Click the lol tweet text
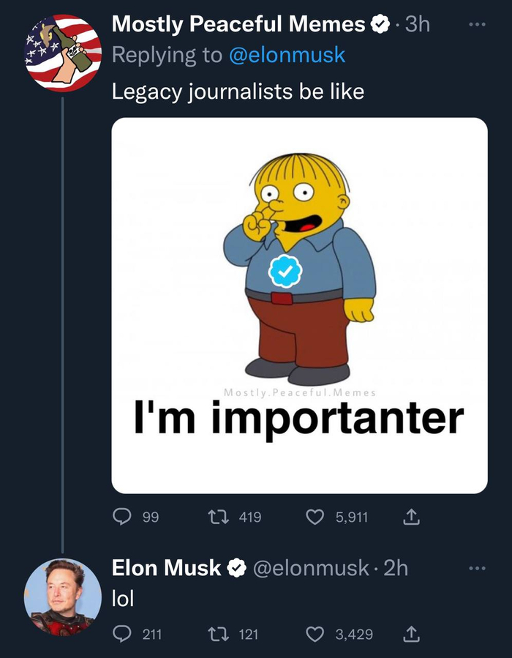Image resolution: width=512 pixels, height=658 pixels. tap(123, 599)
